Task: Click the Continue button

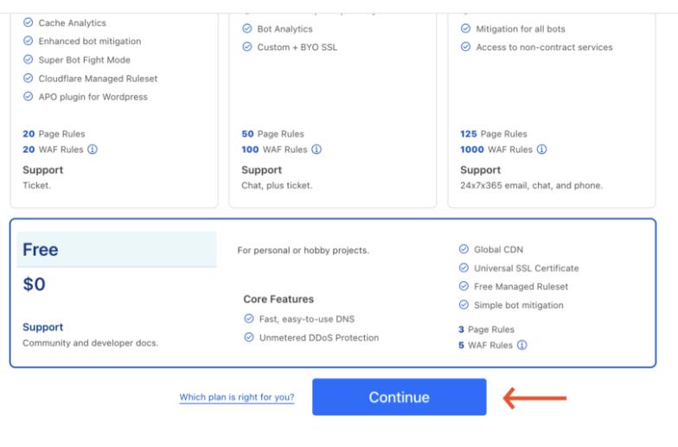Action: [399, 397]
